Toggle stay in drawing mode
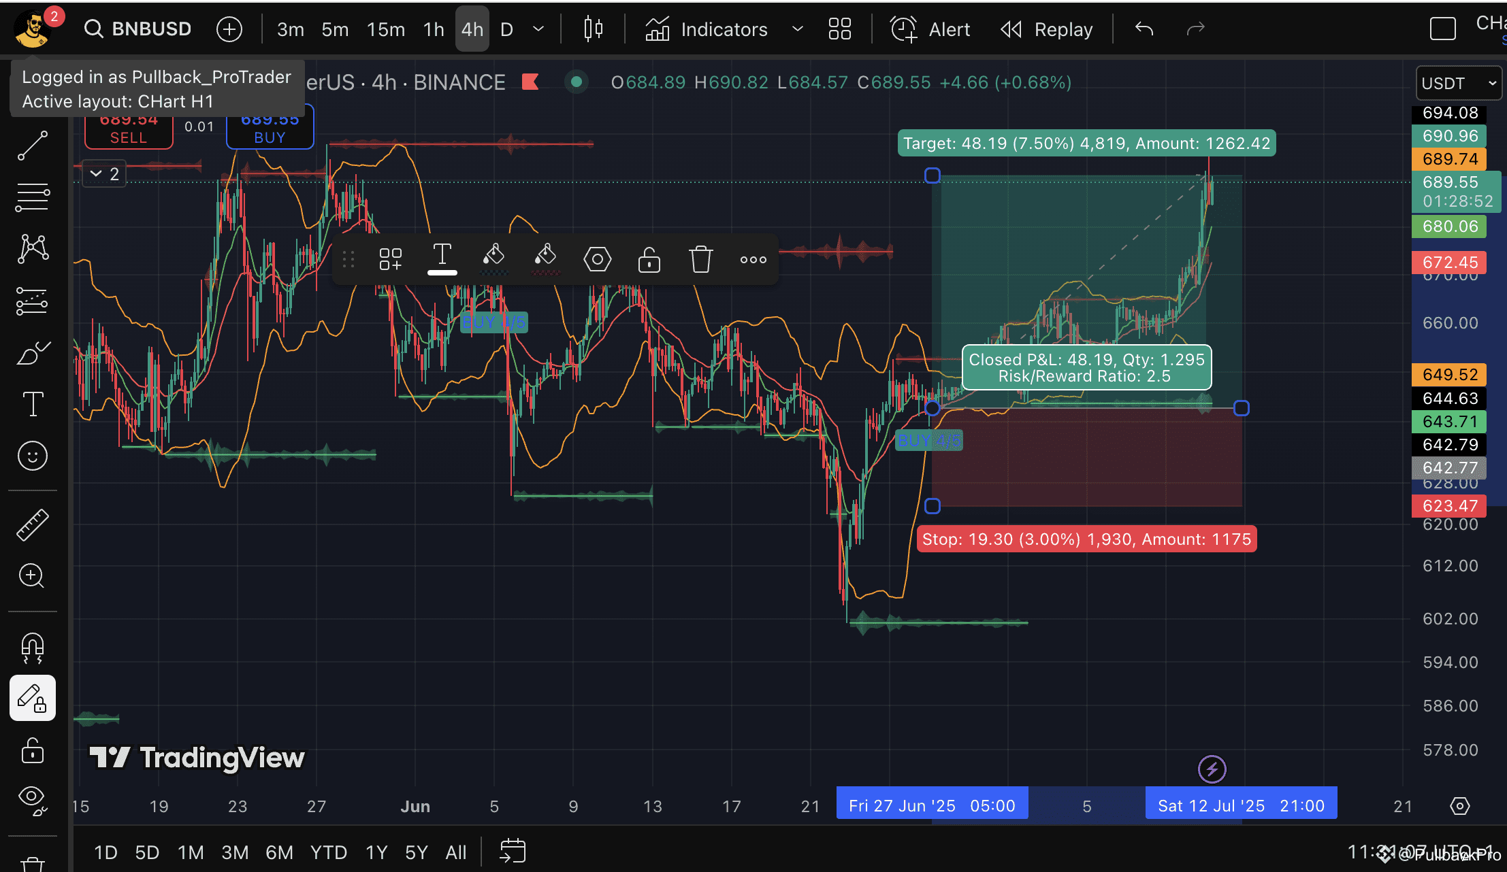Viewport: 1507px width, 872px height. pos(33,698)
